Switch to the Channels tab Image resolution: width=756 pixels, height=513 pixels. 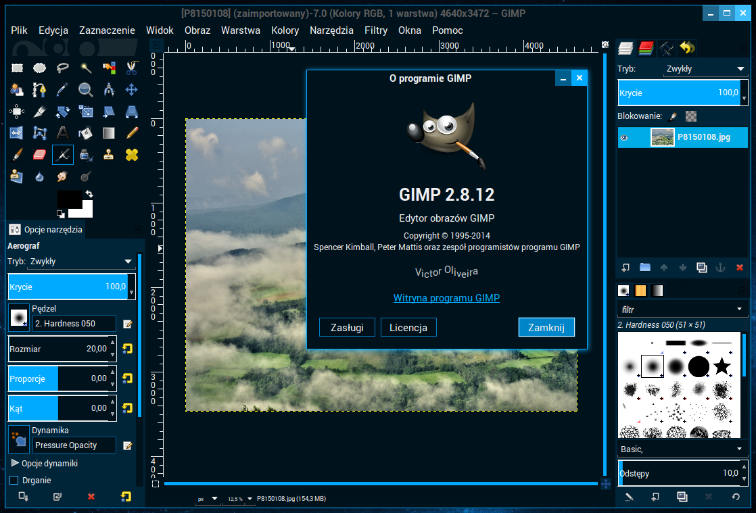coord(646,48)
